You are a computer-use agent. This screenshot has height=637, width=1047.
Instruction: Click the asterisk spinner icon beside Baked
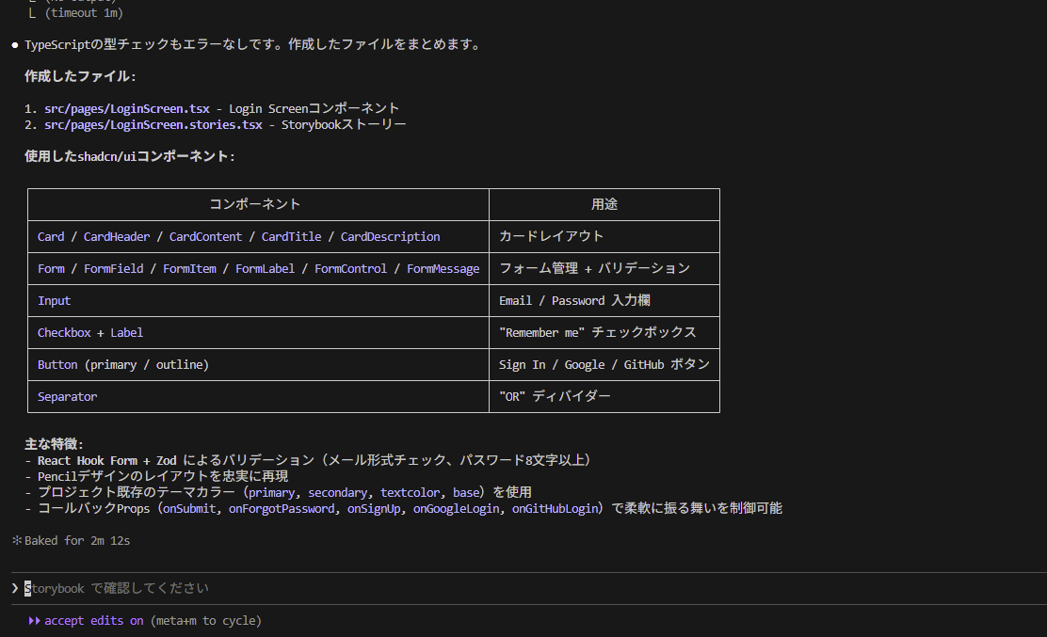[x=16, y=541]
